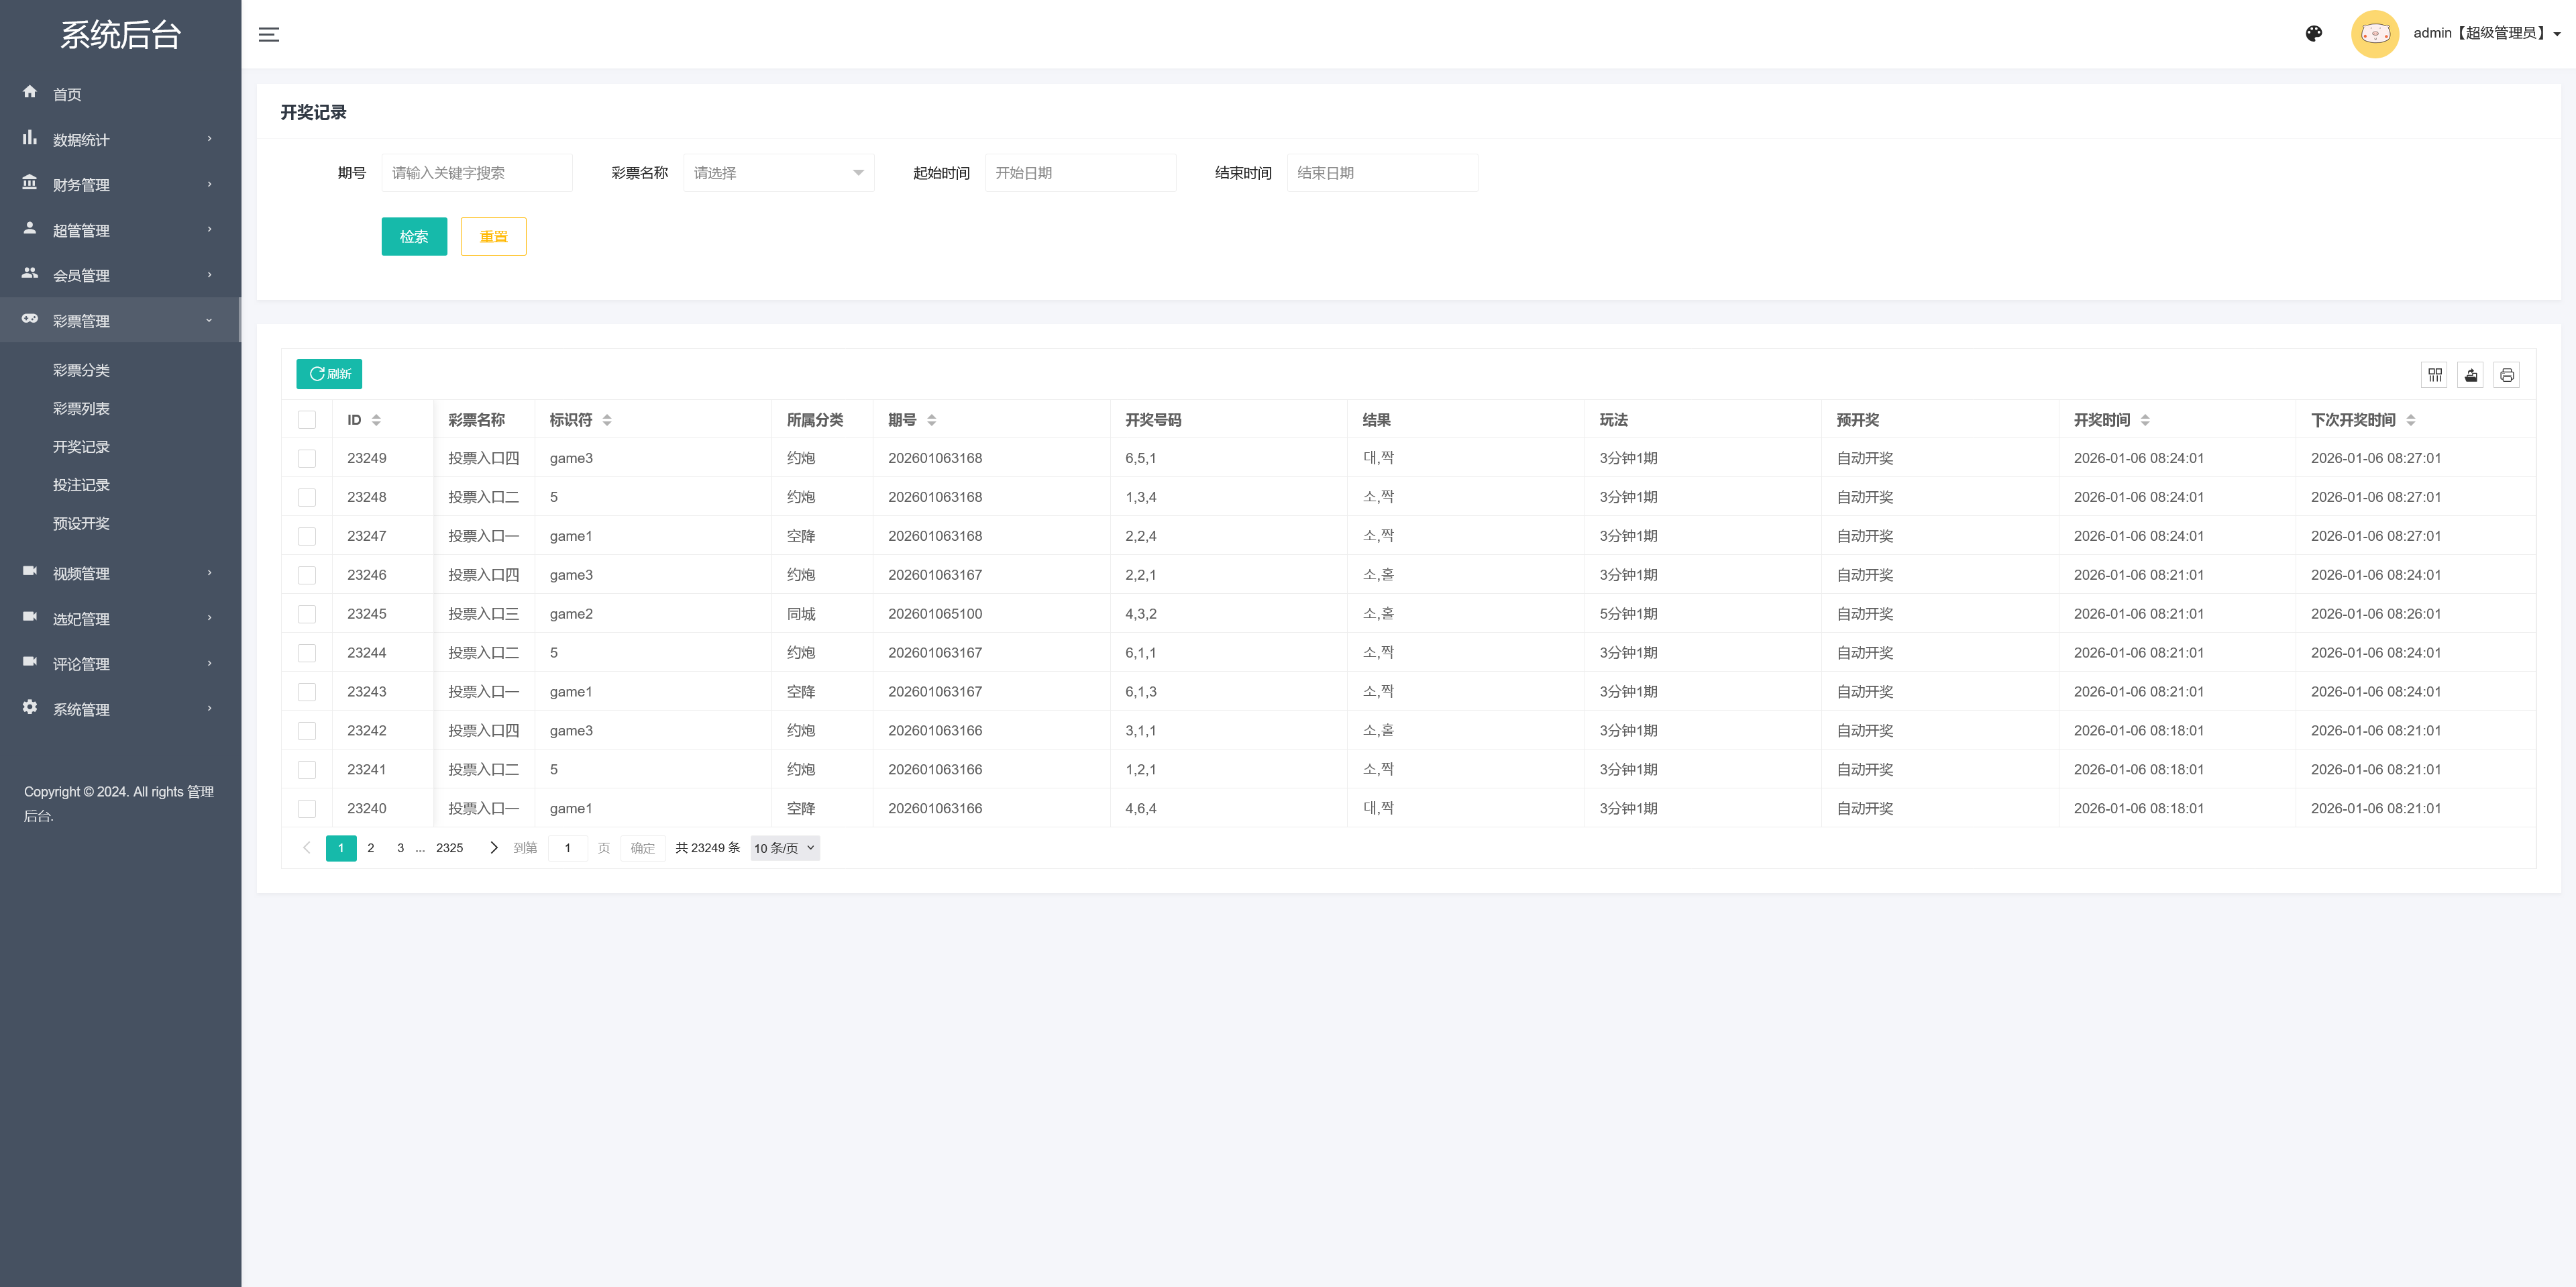The image size is (2576, 1287).
Task: Click the 检索 search button
Action: click(414, 237)
